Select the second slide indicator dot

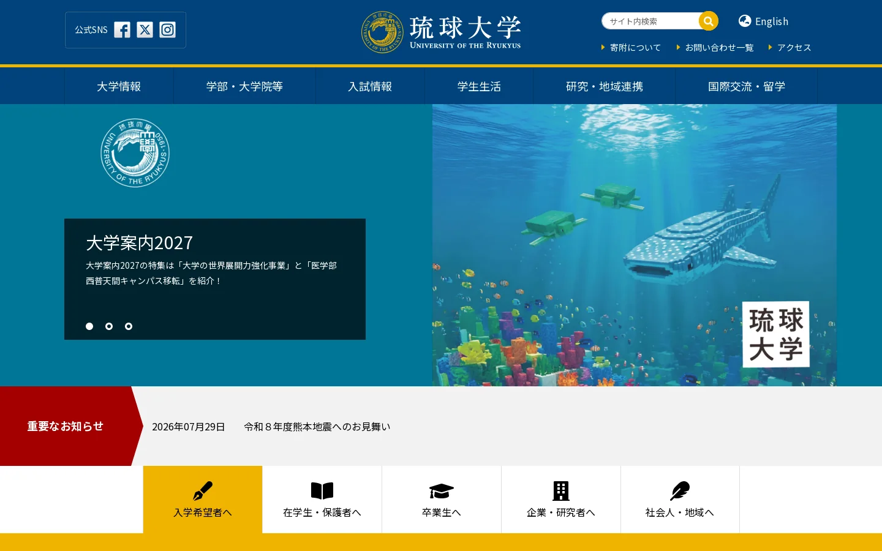[109, 326]
